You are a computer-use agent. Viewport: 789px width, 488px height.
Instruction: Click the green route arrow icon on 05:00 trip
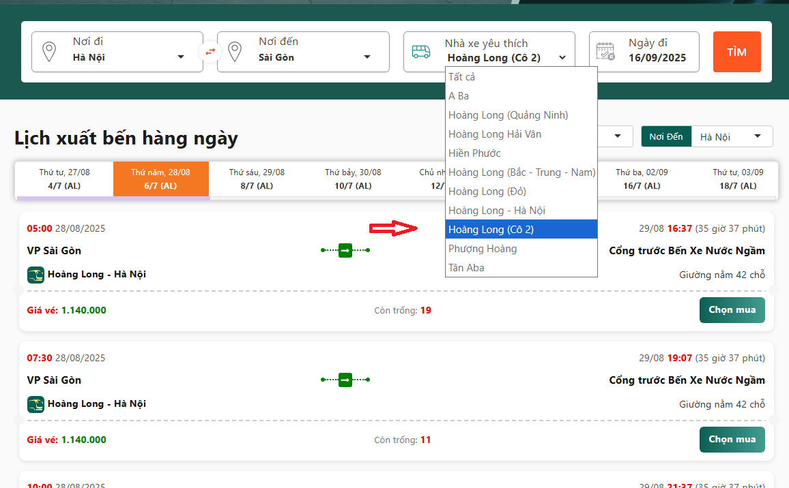point(345,251)
